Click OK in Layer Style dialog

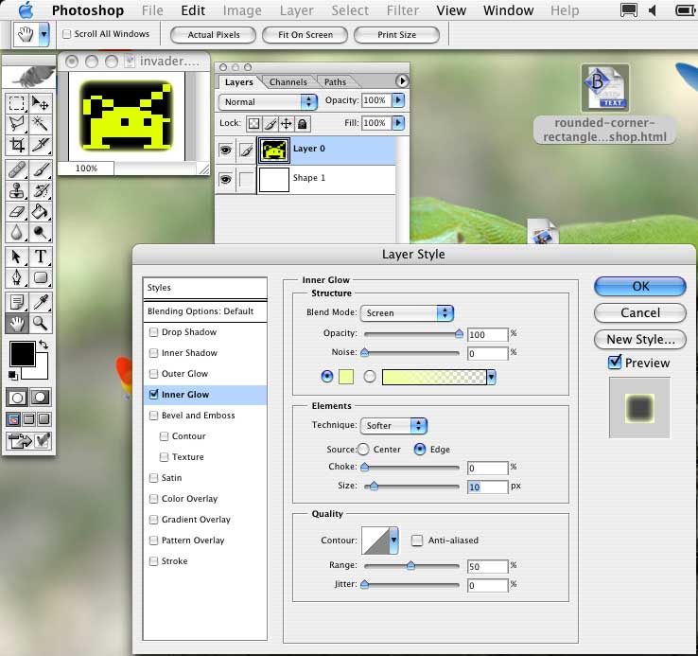coord(640,286)
